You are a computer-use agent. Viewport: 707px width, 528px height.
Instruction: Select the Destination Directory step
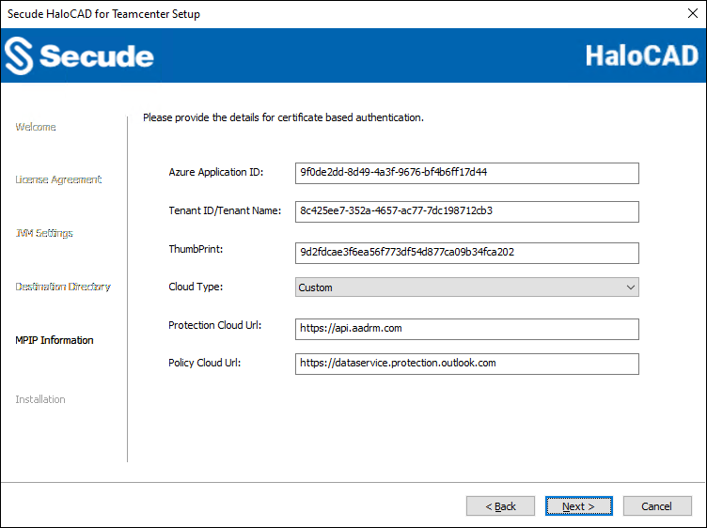point(63,287)
